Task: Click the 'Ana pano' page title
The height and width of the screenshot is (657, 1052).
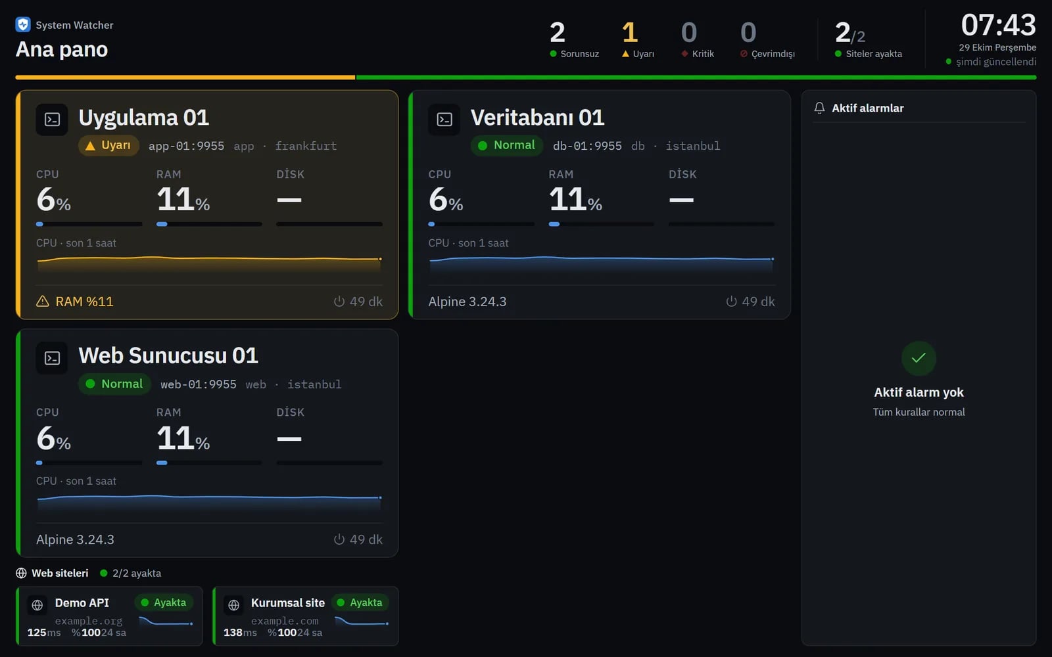Action: point(62,49)
